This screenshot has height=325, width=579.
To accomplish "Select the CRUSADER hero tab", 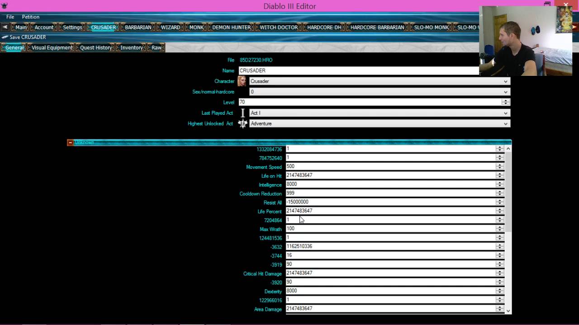I will click(103, 27).
